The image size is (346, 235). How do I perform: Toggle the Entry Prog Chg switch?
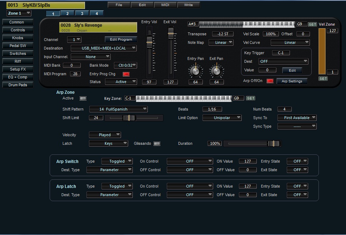(126, 74)
